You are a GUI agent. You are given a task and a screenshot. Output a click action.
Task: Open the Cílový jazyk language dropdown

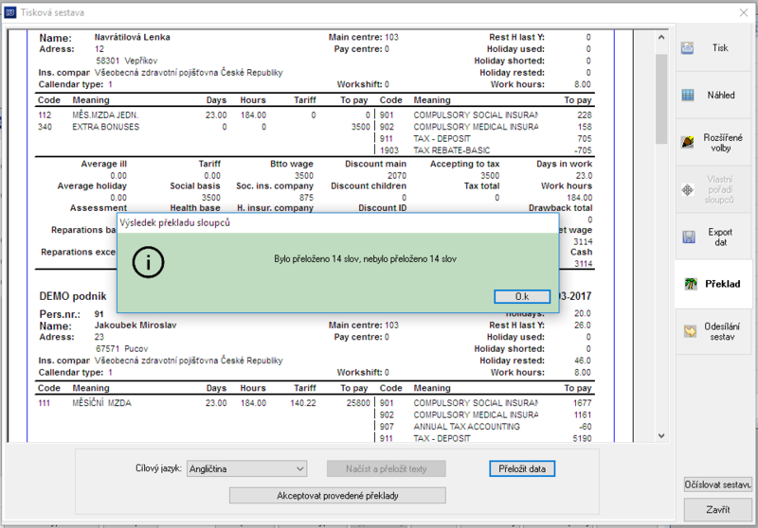(x=246, y=468)
